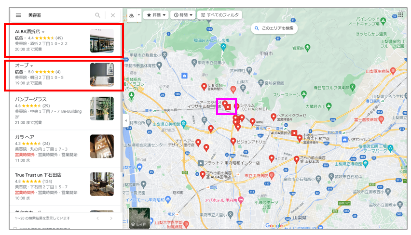
Task: Collapse the side panel with the arrow tab
Action: coord(125,120)
